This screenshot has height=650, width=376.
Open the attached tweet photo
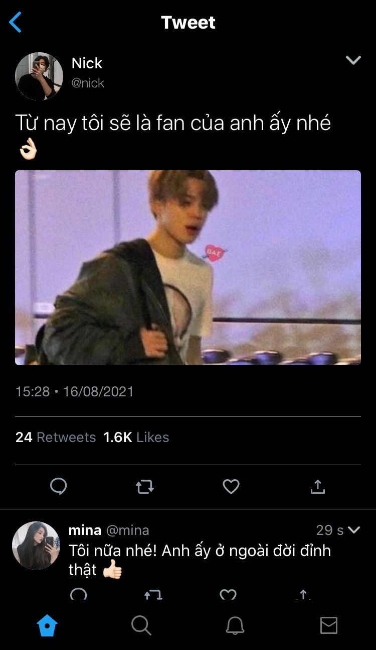[x=188, y=267]
